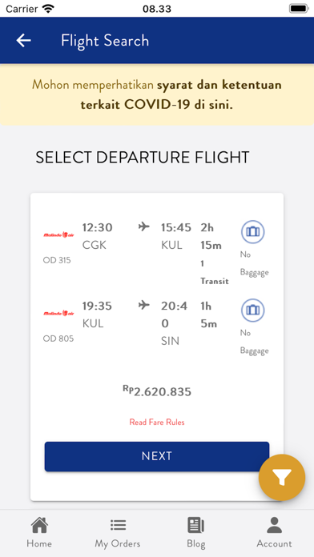Image resolution: width=314 pixels, height=557 pixels.
Task: Open the Account tab
Action: click(x=274, y=532)
